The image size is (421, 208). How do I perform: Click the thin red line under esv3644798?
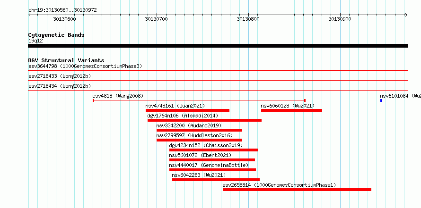coord(218,71)
